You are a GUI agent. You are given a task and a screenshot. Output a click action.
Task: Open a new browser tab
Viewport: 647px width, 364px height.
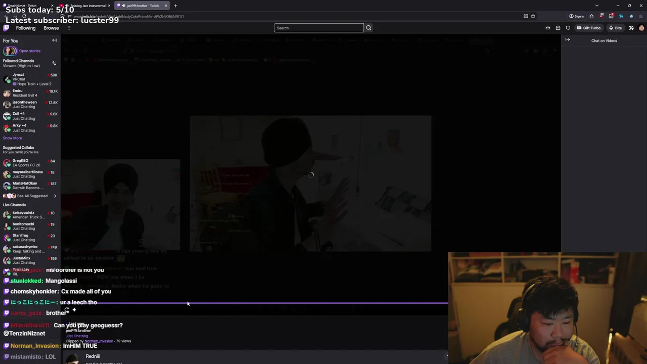[175, 6]
